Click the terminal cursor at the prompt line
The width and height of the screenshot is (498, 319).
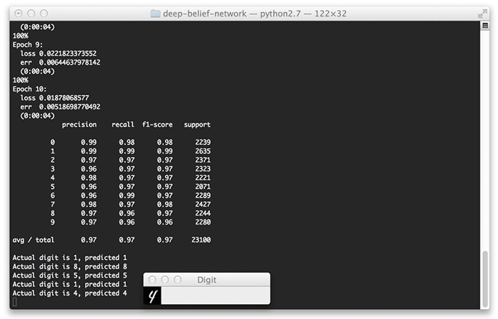(15, 302)
